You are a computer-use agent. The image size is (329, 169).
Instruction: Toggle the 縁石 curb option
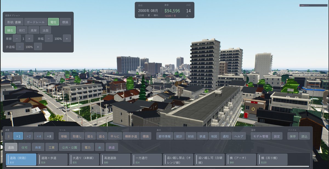coord(10,30)
